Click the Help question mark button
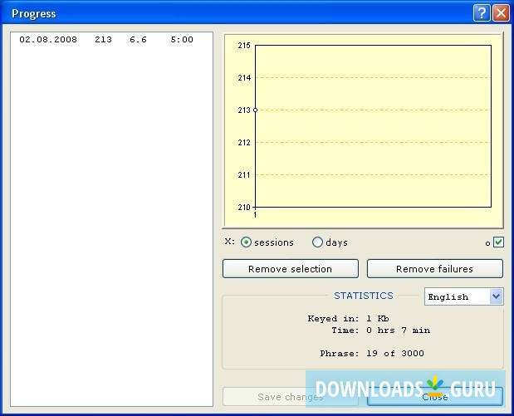The image size is (514, 416). coord(482,13)
